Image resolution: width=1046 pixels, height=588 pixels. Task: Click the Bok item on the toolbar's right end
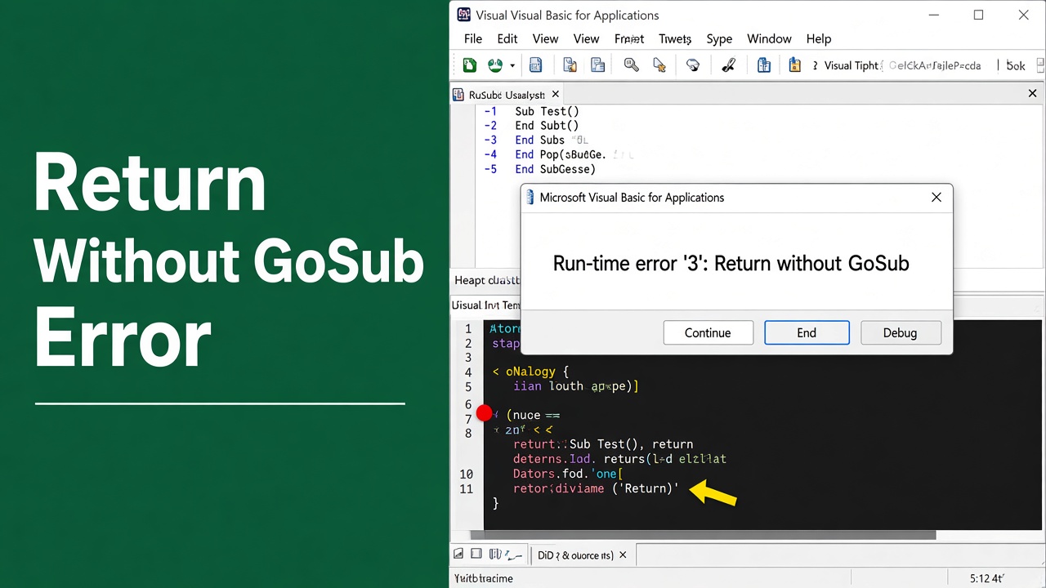tap(1016, 66)
